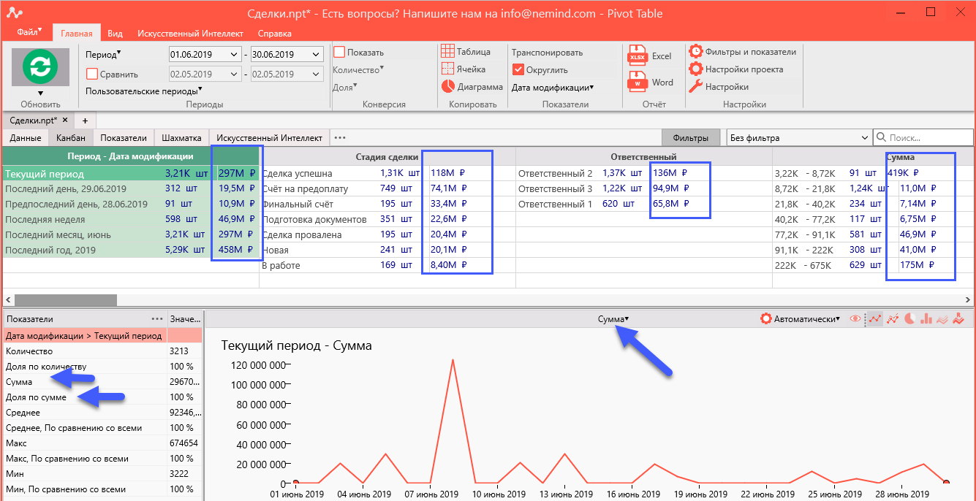Open the Количество conversion dropdown
This screenshot has width=976, height=501.
point(358,70)
